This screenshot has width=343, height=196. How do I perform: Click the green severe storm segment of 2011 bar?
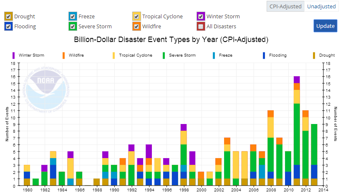click(297, 134)
